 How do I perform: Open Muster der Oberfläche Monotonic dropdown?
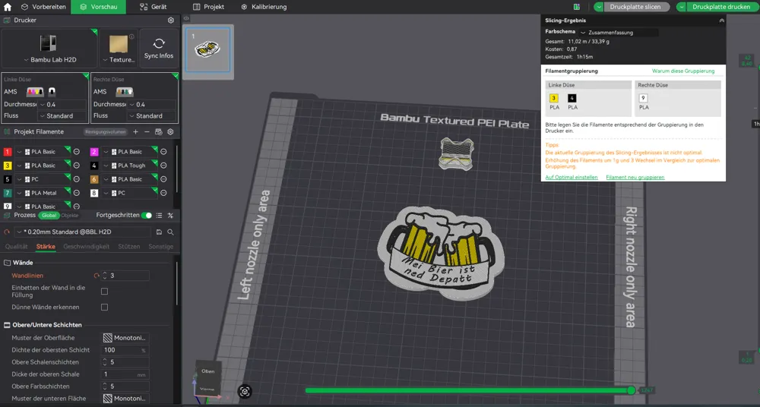coord(125,338)
